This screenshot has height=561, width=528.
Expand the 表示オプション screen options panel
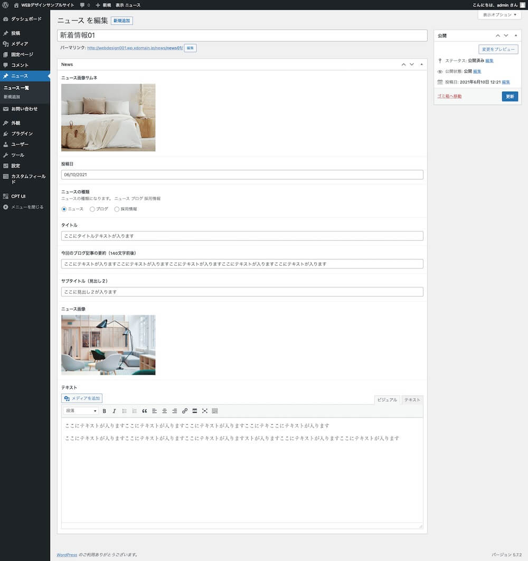[499, 15]
